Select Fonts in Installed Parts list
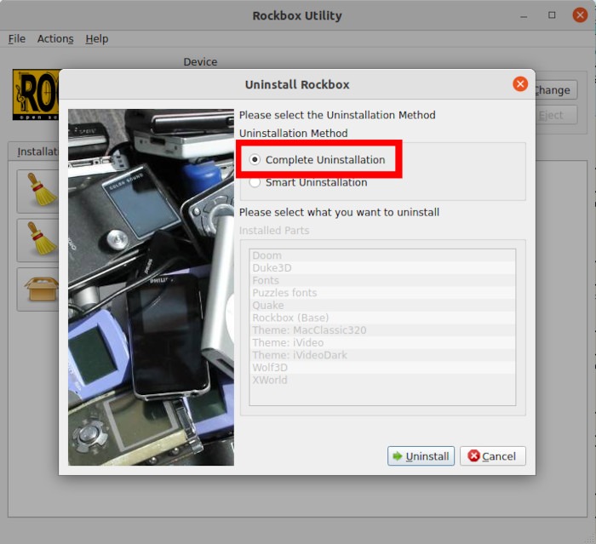 tap(382, 281)
